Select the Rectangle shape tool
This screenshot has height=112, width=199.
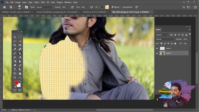[x=15, y=73]
